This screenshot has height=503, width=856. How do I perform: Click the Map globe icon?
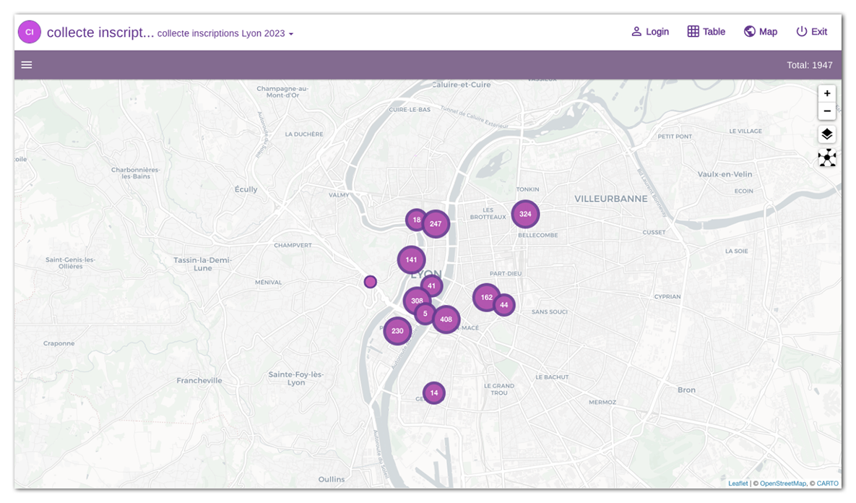pyautogui.click(x=749, y=31)
